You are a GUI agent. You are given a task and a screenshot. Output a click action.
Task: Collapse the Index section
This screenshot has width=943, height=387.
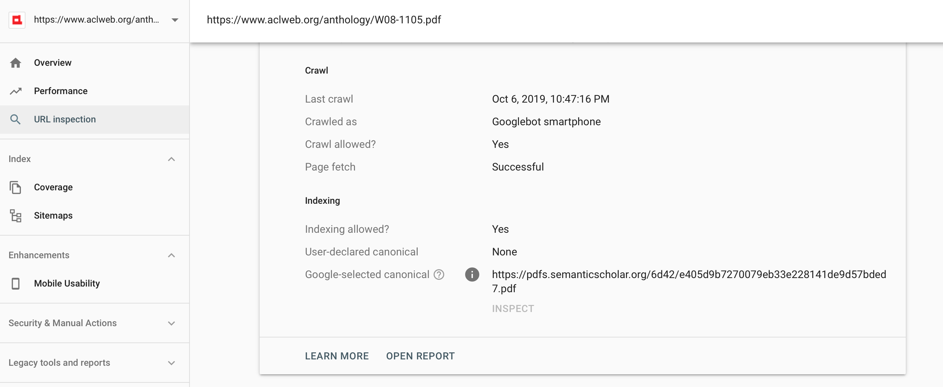[x=171, y=159]
